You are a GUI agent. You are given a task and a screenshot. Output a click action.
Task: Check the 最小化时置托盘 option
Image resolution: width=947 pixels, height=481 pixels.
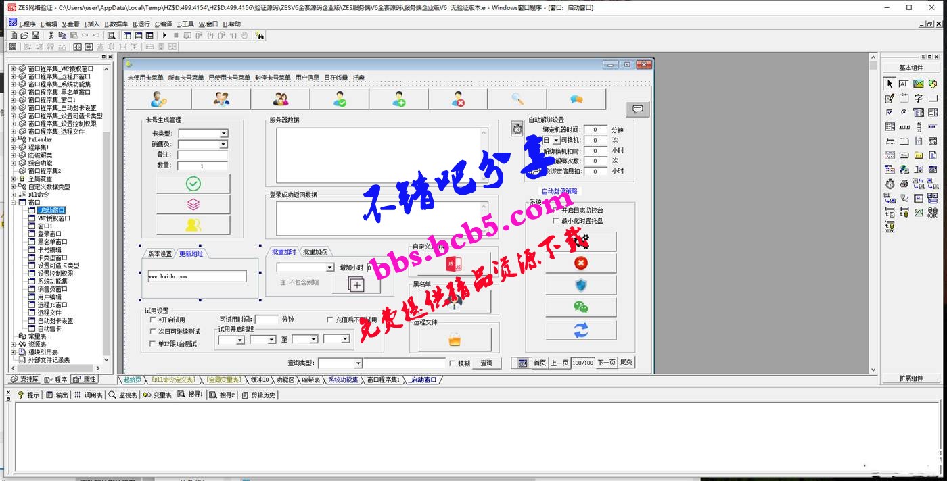[x=556, y=221]
